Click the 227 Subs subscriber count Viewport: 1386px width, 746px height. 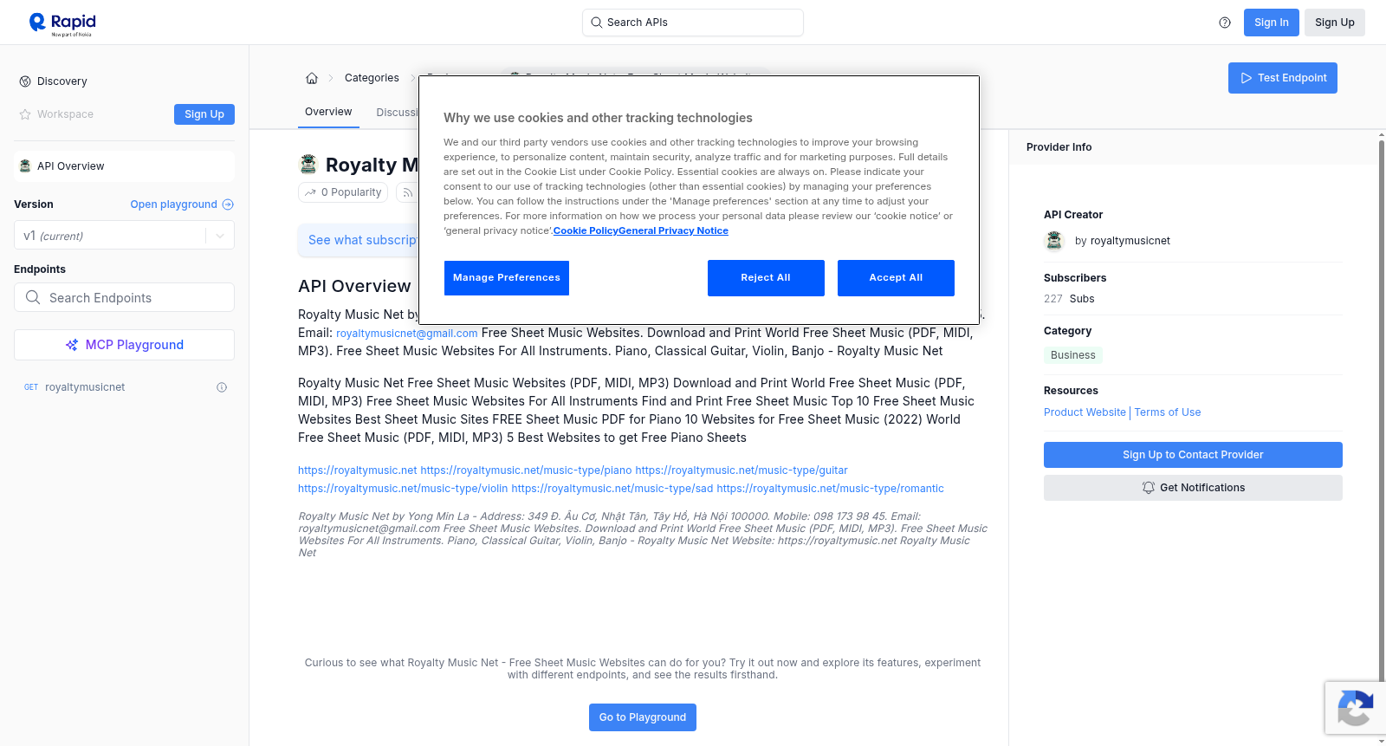[1069, 299]
